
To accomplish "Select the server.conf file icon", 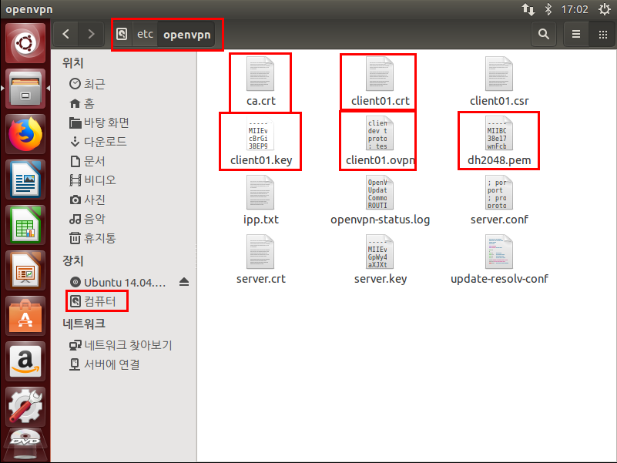I will click(x=498, y=193).
